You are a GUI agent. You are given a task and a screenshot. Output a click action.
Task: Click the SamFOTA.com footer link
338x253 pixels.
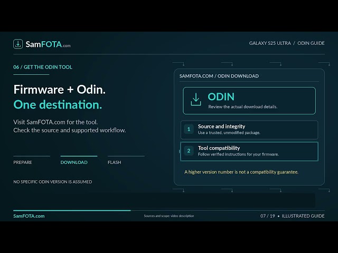tap(29, 216)
